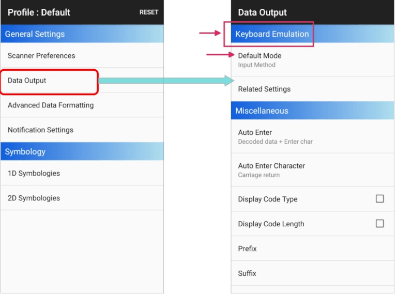
Task: Go to Notification Settings
Action: pyautogui.click(x=40, y=130)
